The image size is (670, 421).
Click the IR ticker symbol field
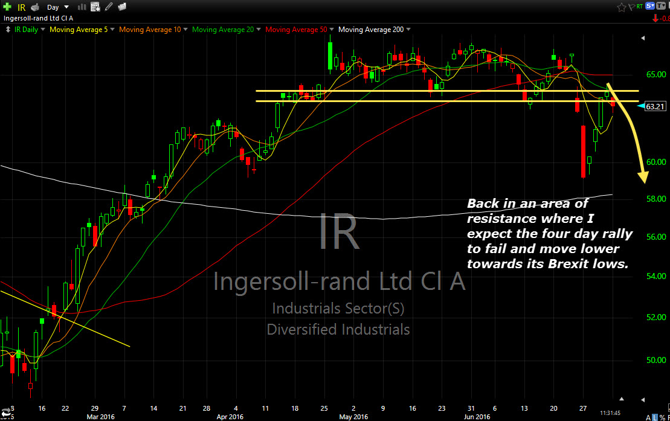(x=21, y=7)
